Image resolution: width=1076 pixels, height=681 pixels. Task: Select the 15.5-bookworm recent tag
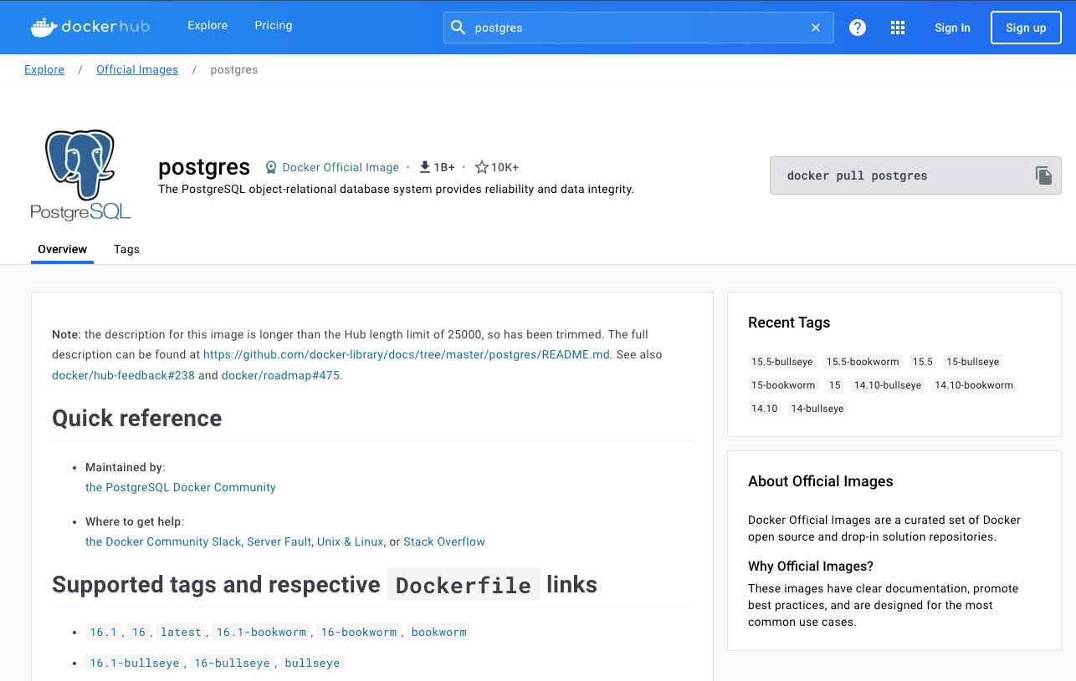pyautogui.click(x=863, y=362)
